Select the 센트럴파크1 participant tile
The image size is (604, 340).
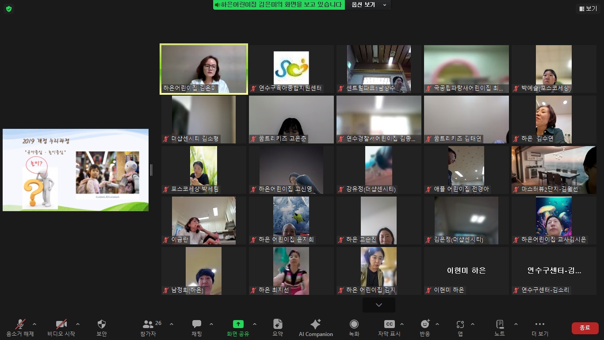(x=379, y=69)
